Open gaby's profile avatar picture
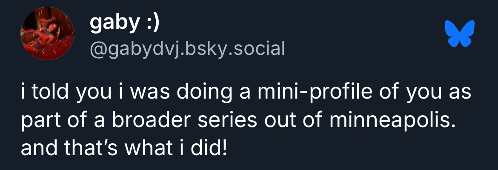 pos(47,34)
